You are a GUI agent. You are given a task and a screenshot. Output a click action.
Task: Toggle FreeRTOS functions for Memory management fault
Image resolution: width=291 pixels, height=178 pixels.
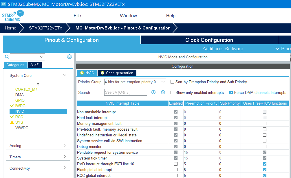coord(265,123)
